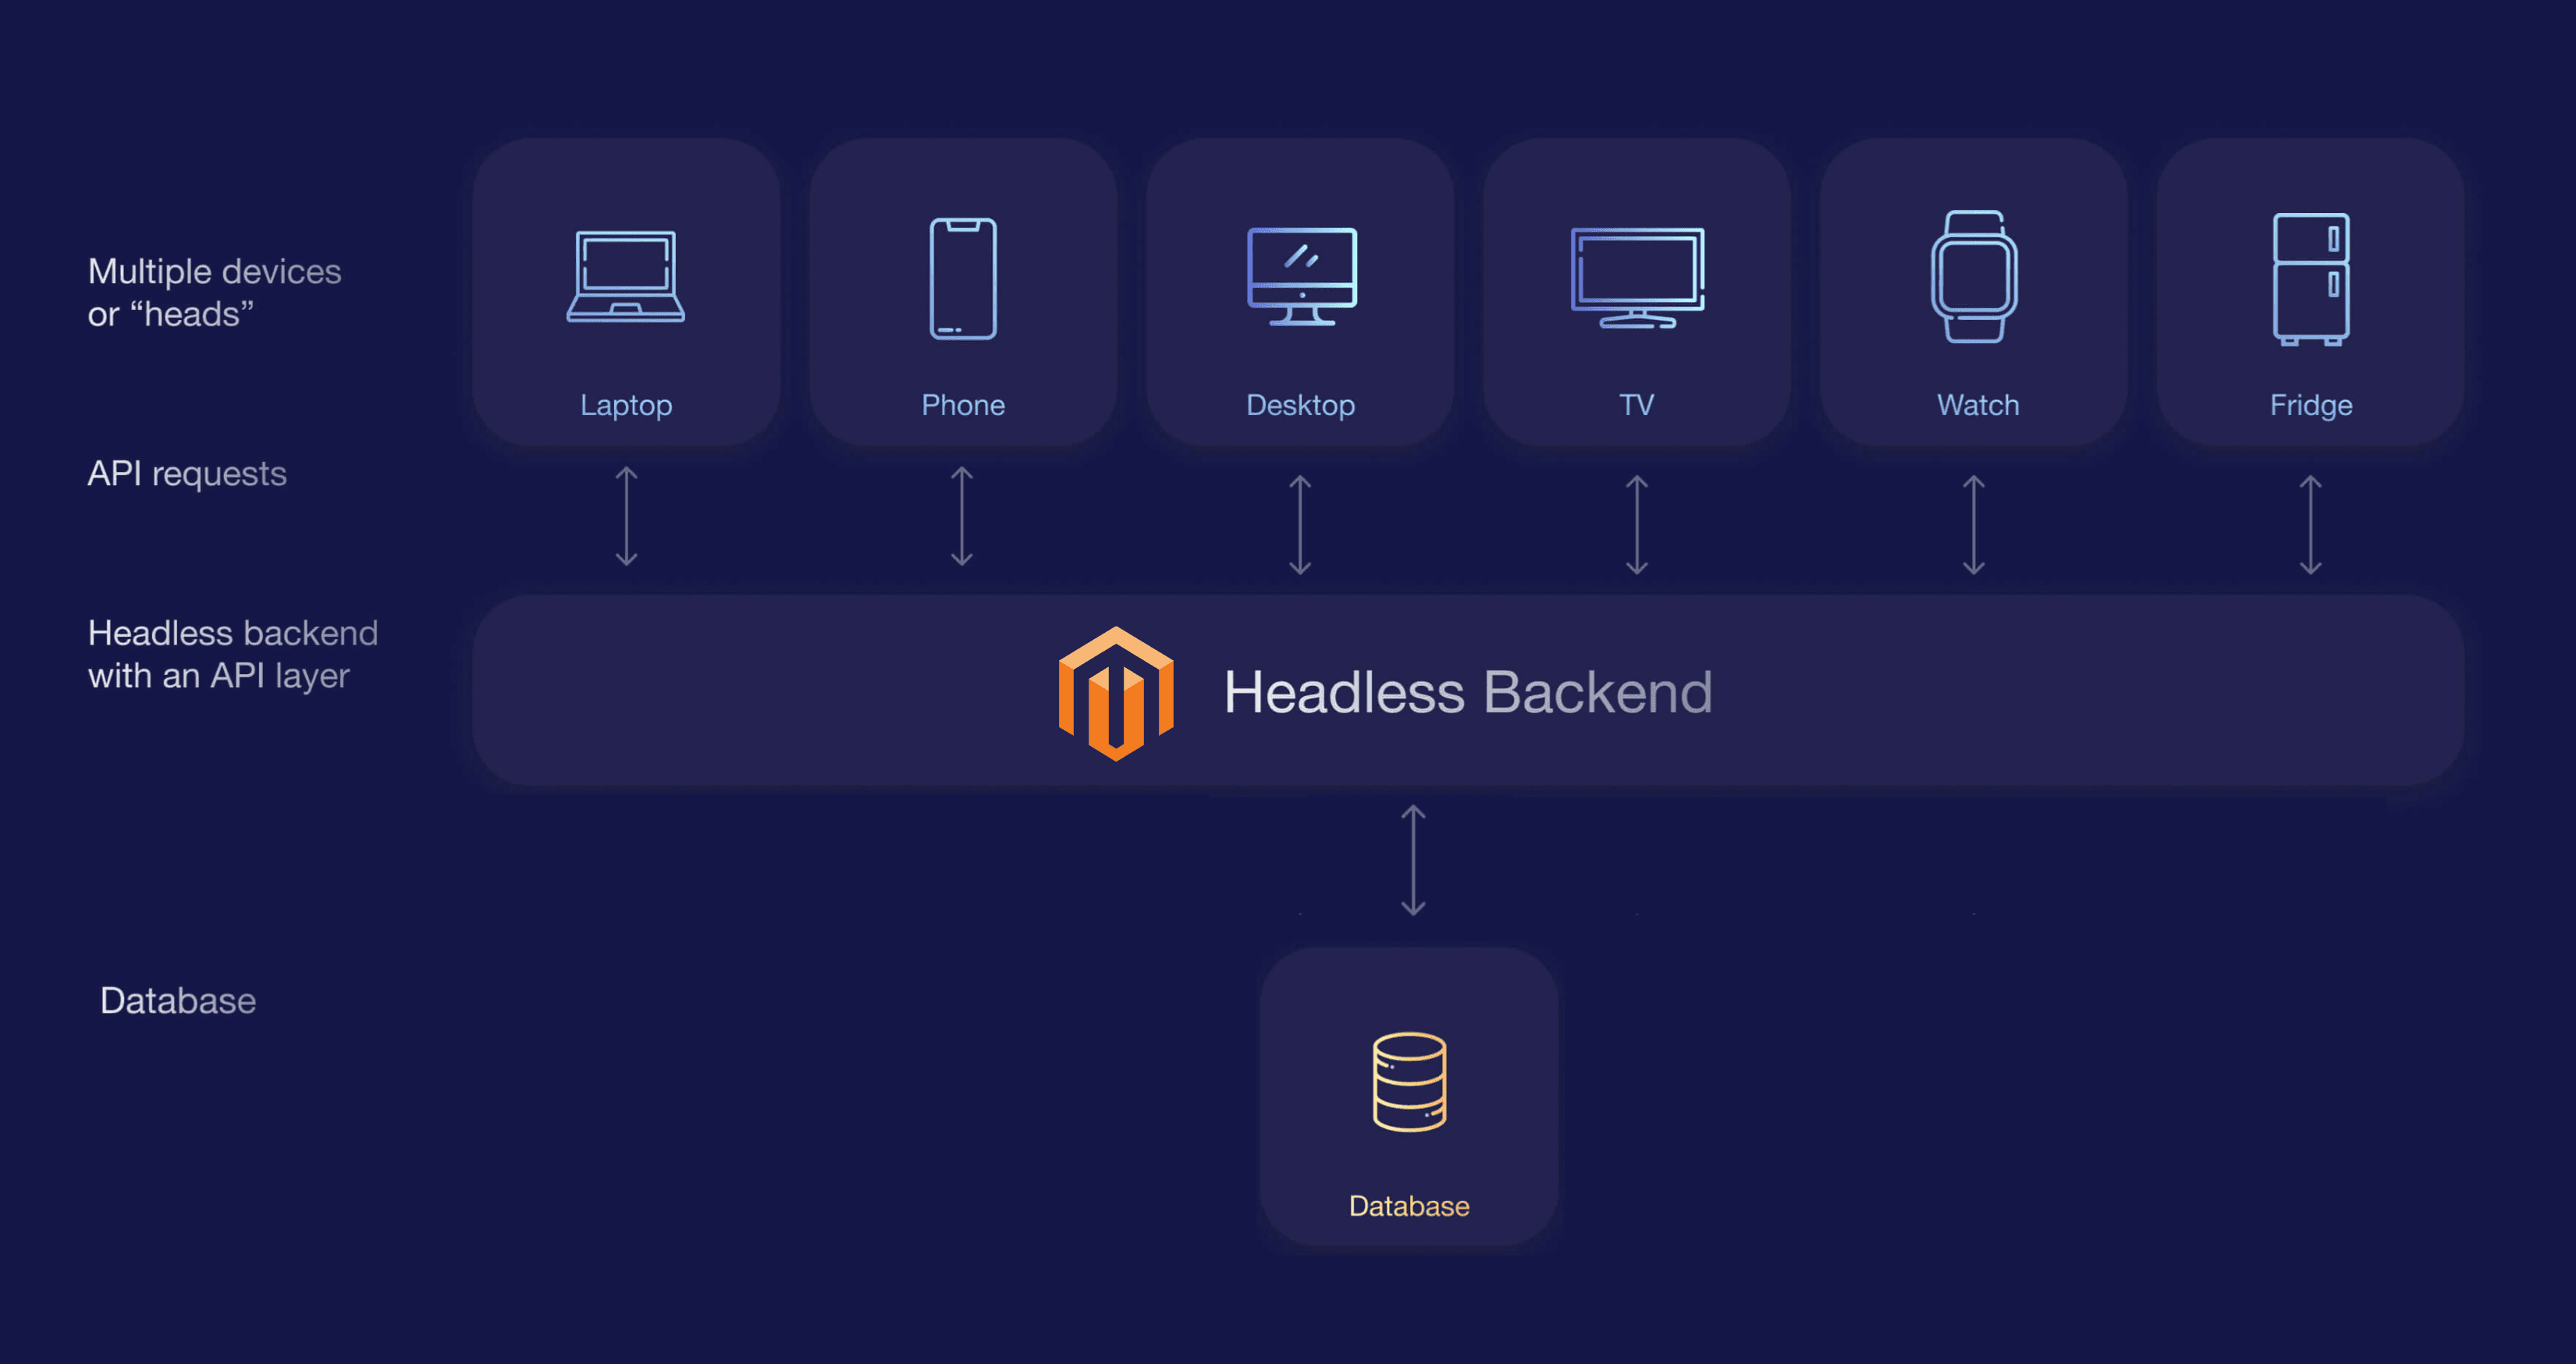Click the arrow under the TV card
Image resolution: width=2576 pixels, height=1364 pixels.
pos(1637,524)
